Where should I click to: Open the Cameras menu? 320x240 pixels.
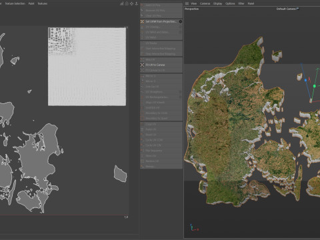point(205,3)
